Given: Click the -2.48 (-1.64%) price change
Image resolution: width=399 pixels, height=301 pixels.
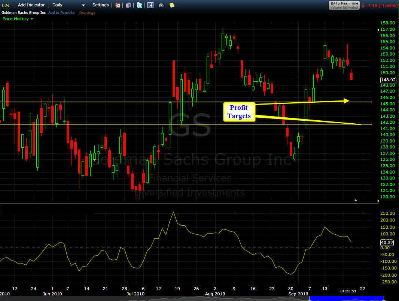Looking at the screenshot, I should pyautogui.click(x=381, y=6).
